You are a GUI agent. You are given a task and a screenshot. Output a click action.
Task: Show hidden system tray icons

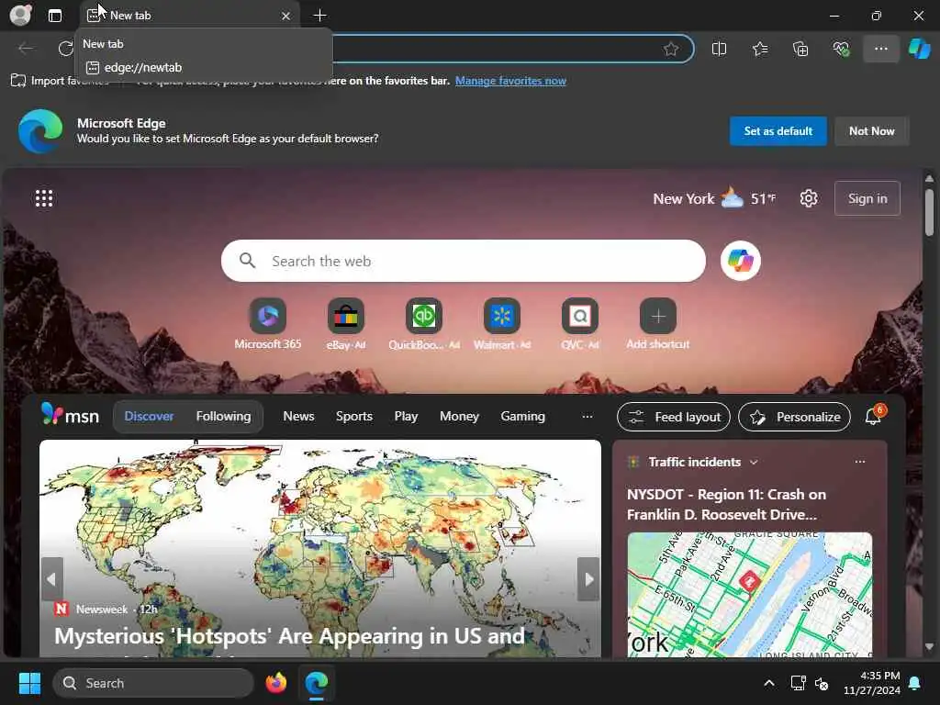(x=768, y=683)
